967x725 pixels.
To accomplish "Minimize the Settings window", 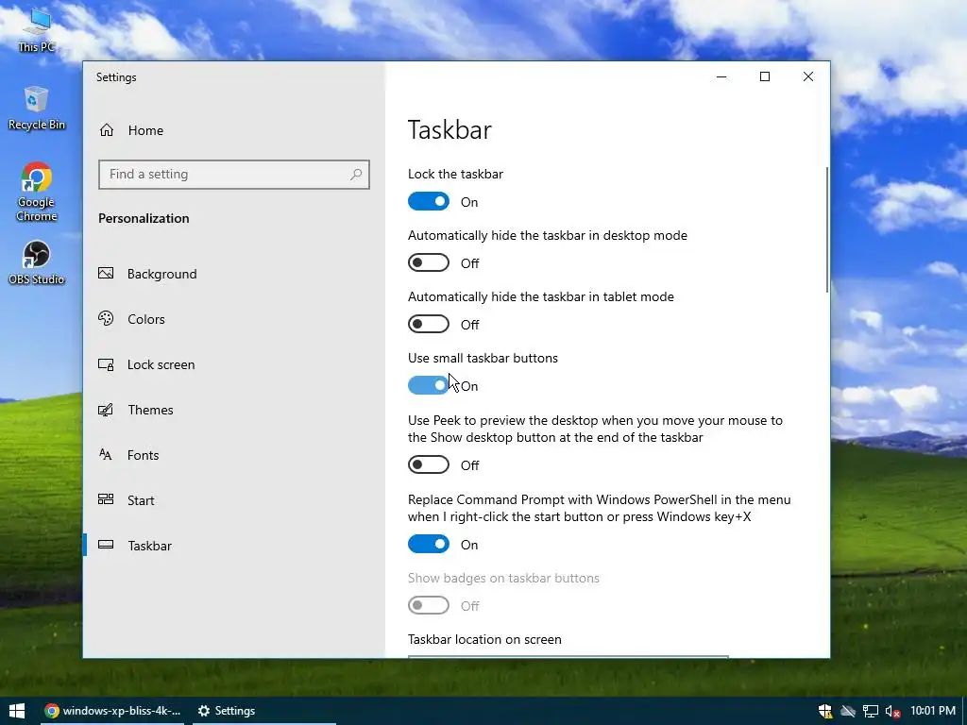I will [x=721, y=76].
